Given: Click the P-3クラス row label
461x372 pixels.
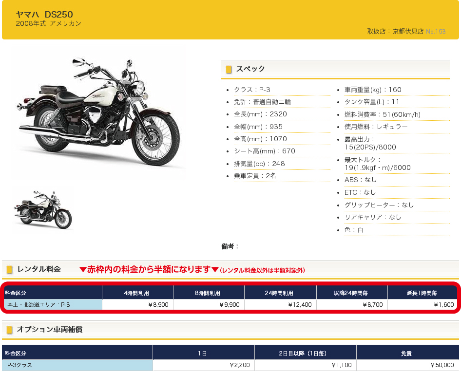Looking at the screenshot, I should [77, 365].
